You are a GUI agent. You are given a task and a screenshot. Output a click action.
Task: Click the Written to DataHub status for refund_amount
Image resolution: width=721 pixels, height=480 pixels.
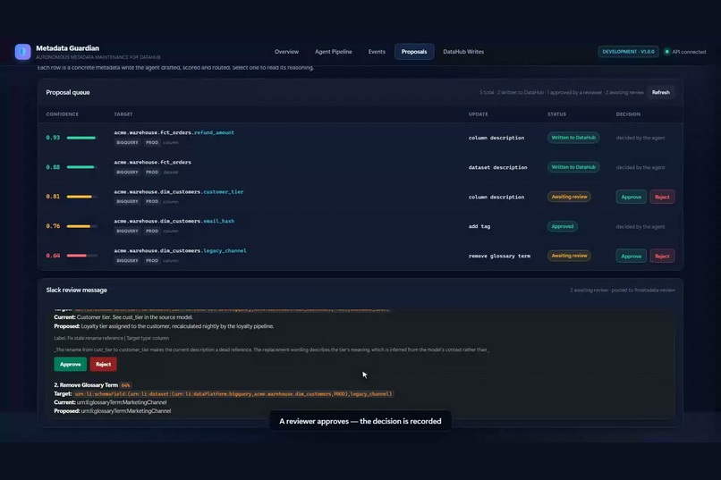click(573, 138)
